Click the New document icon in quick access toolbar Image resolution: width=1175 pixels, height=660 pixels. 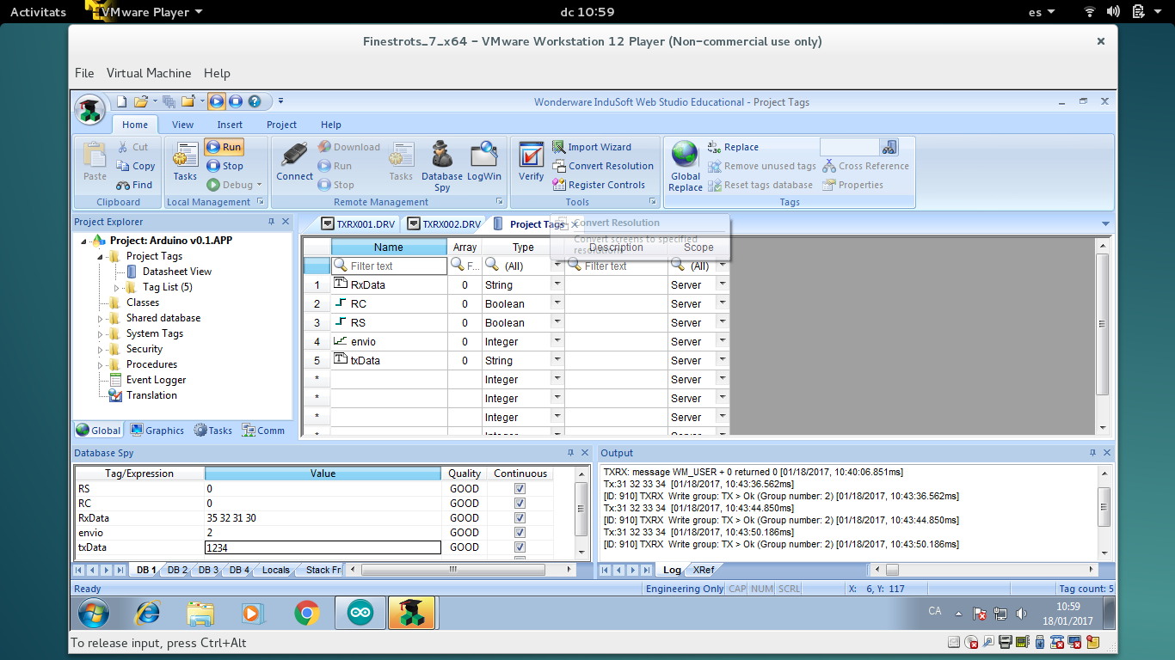[122, 101]
